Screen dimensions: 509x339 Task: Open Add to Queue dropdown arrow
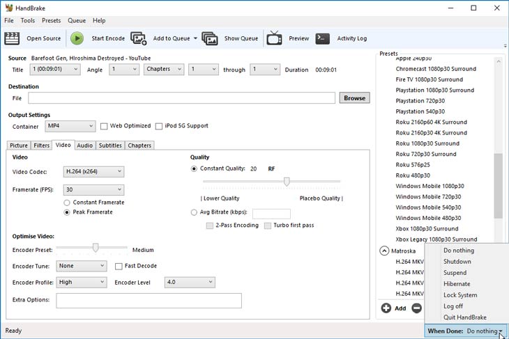[x=195, y=38]
